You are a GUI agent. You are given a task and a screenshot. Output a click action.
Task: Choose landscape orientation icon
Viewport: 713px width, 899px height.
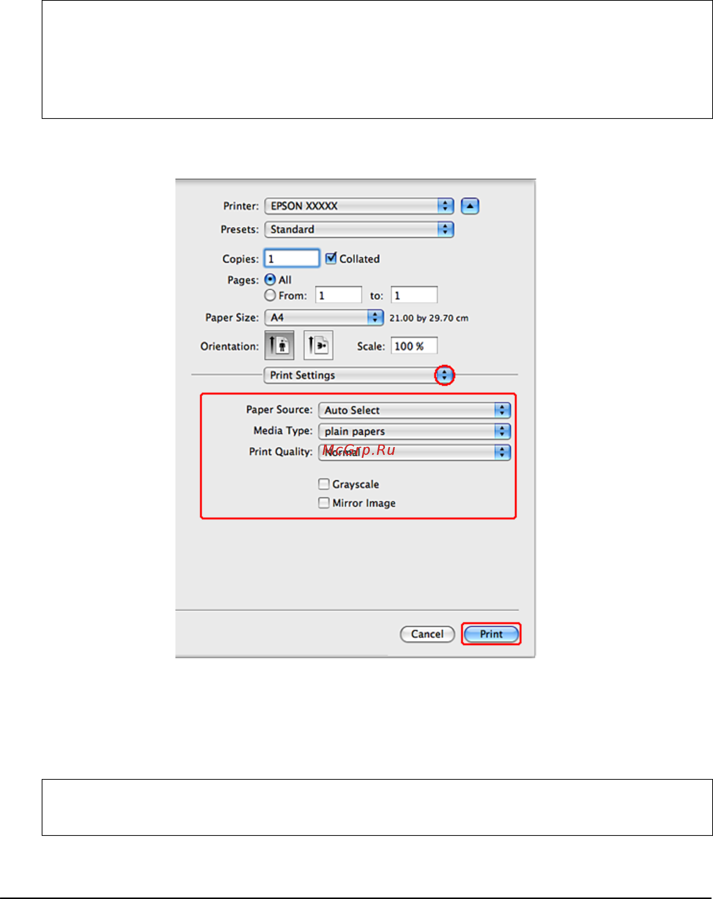tap(318, 345)
